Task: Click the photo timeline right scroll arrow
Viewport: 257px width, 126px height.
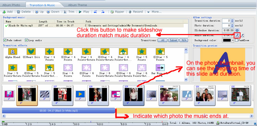Action: (252, 116)
